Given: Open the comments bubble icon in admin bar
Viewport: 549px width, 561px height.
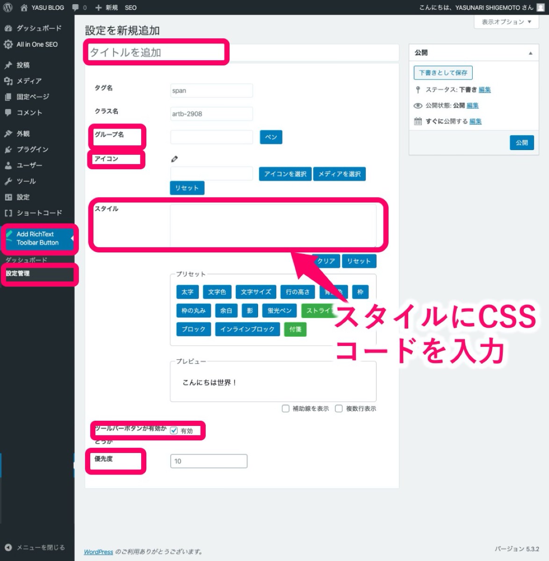Looking at the screenshot, I should coord(75,8).
